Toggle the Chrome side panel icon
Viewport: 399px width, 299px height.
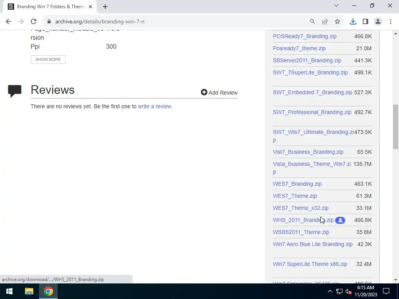tap(365, 22)
